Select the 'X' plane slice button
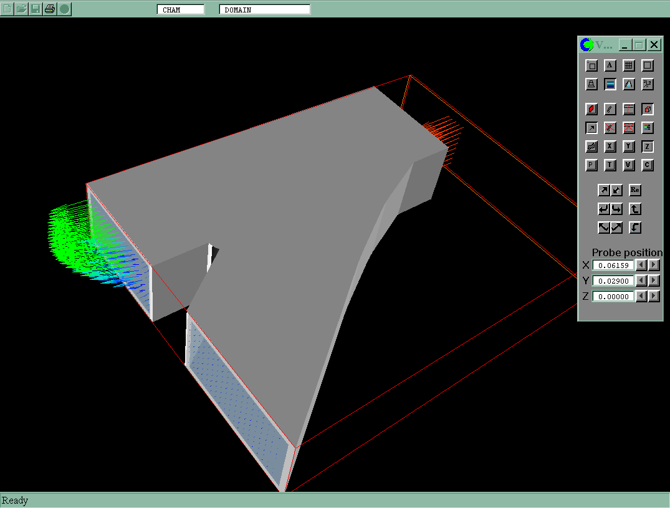Image resolution: width=670 pixels, height=508 pixels. click(610, 146)
